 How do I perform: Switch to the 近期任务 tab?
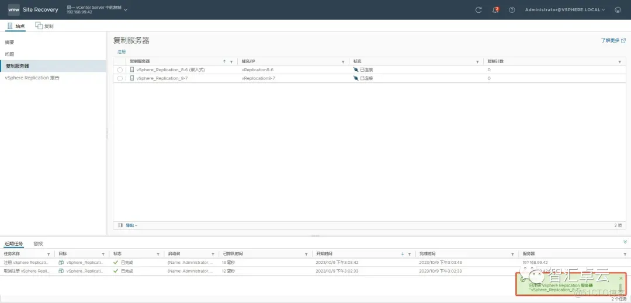(x=13, y=243)
